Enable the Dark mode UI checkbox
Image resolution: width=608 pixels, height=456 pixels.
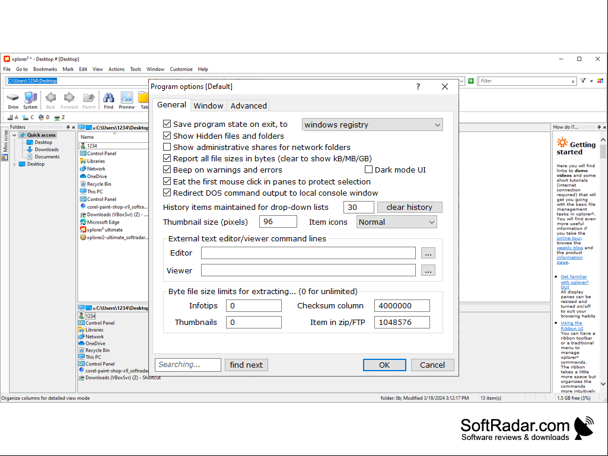(369, 170)
